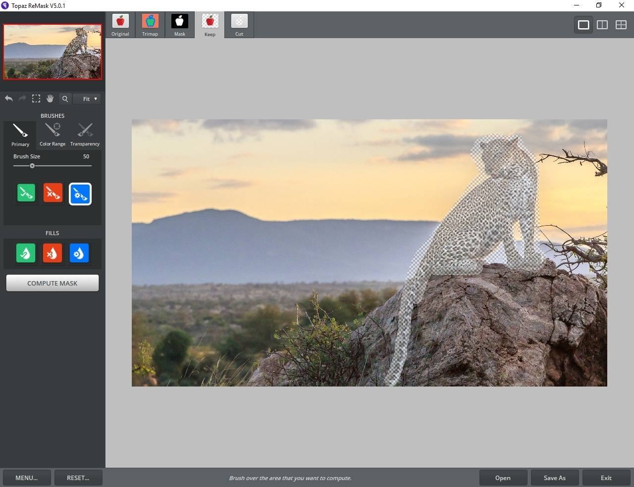Click the Brush Size value 50
Image resolution: width=634 pixels, height=487 pixels.
tap(86, 156)
